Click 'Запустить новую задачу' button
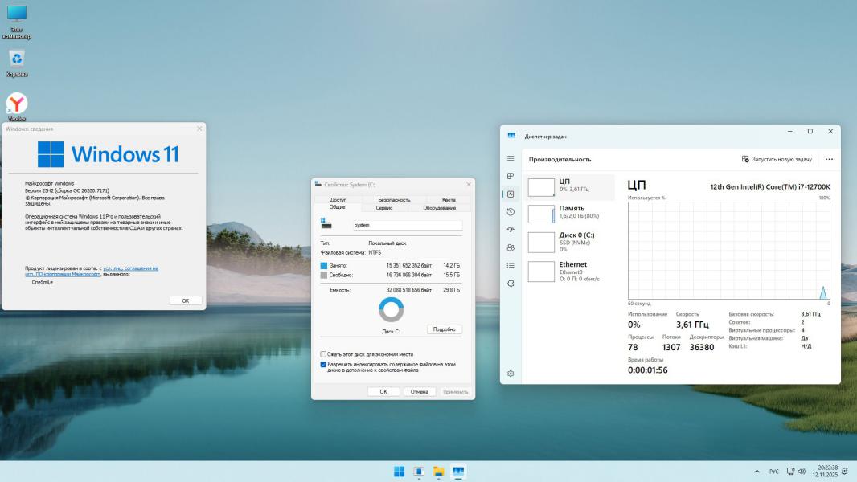This screenshot has height=482, width=857. coord(777,159)
